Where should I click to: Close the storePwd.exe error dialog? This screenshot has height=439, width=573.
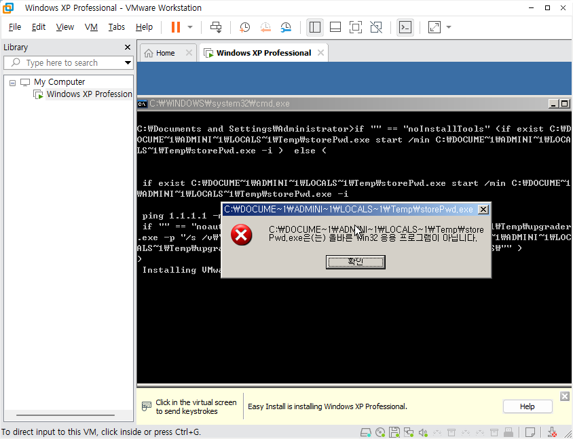pyautogui.click(x=483, y=209)
